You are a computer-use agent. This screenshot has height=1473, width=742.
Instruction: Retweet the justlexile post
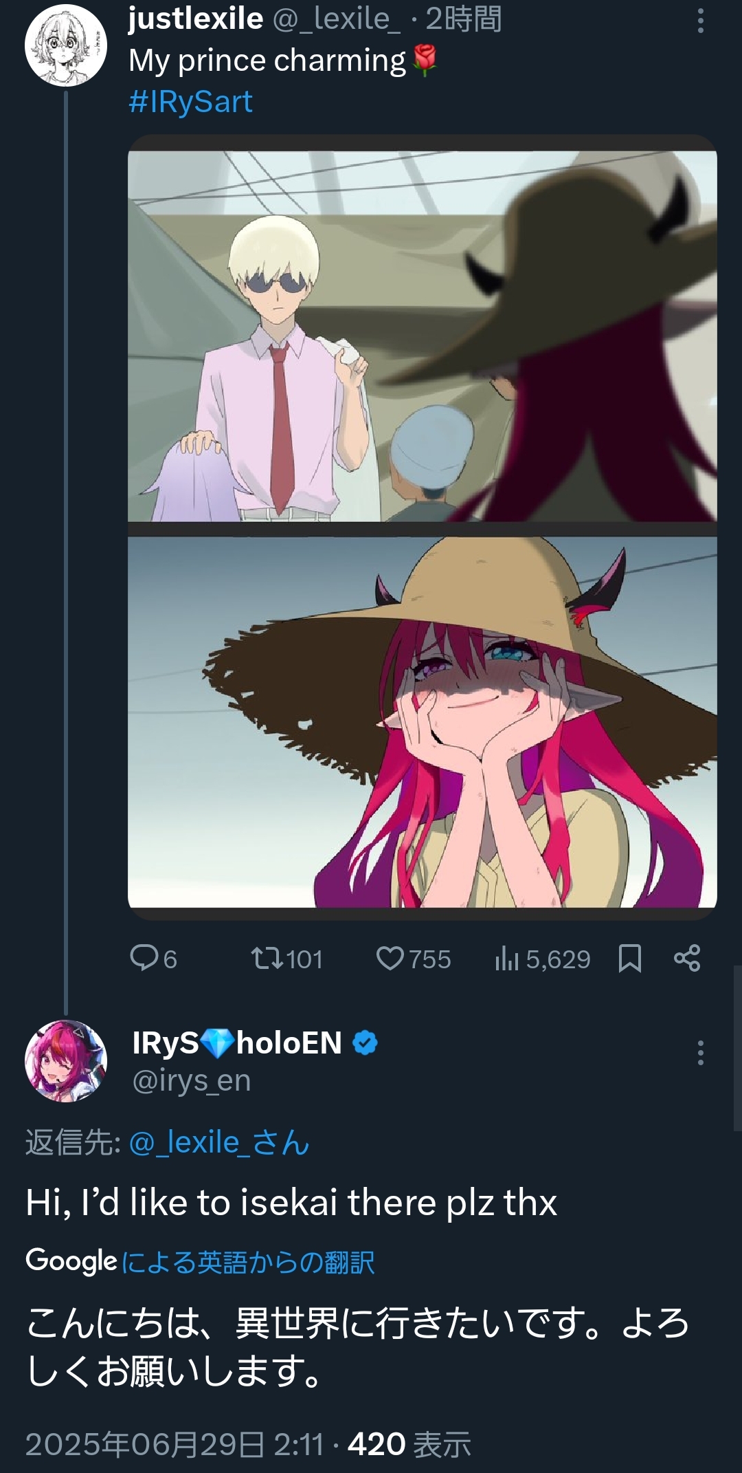(267, 959)
